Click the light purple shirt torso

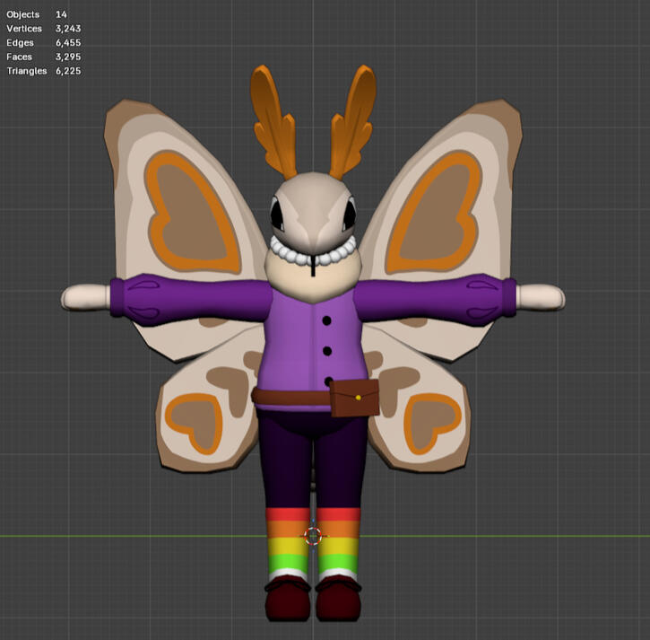[x=312, y=345]
